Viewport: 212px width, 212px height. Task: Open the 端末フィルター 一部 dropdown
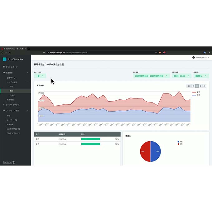coord(40,76)
